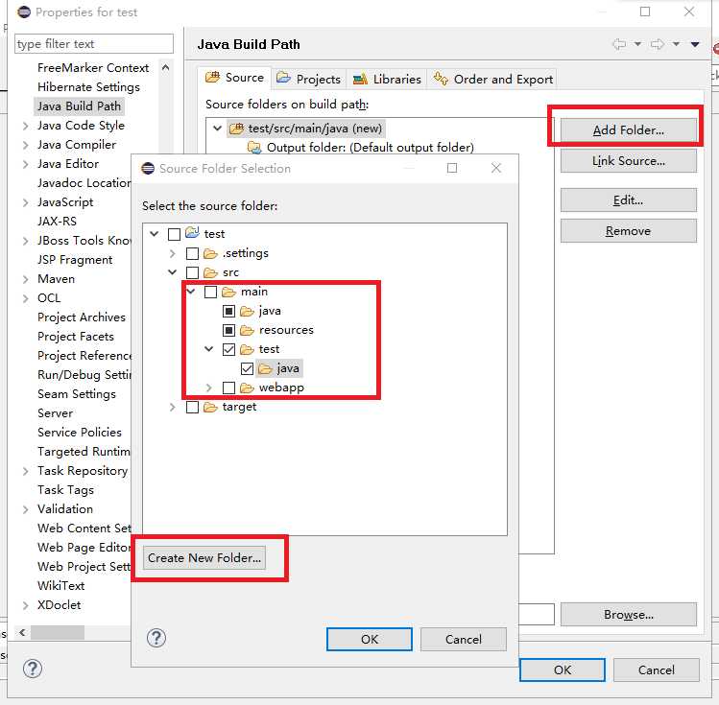Click the test project icon in tree
The image size is (719, 705).
click(x=192, y=233)
